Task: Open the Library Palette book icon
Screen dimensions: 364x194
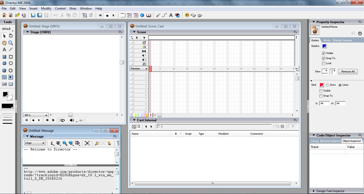Action: click(x=149, y=15)
